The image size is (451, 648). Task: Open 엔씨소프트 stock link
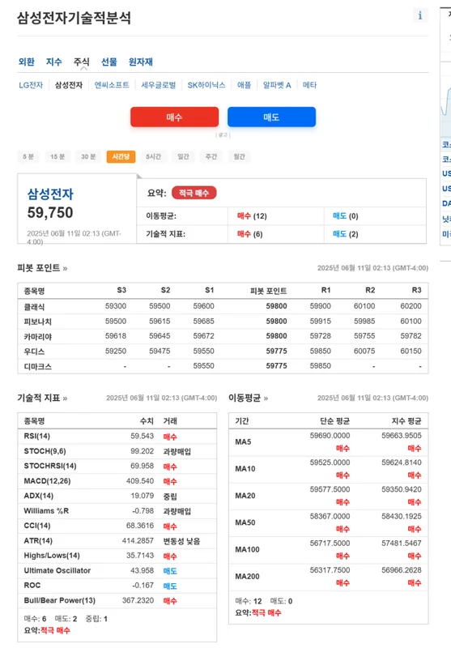112,85
